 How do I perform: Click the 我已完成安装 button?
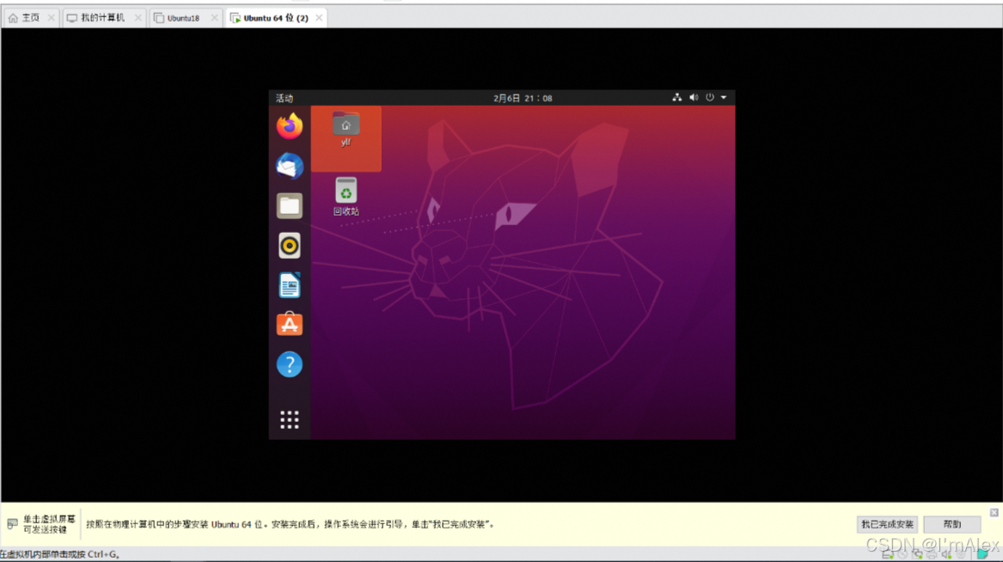887,524
